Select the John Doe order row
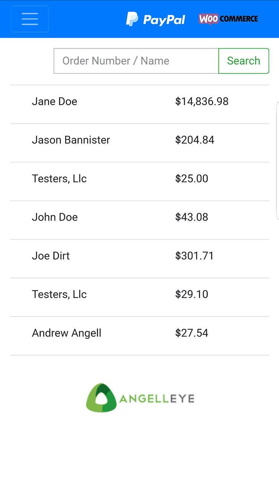This screenshot has height=486, width=279. [55, 217]
